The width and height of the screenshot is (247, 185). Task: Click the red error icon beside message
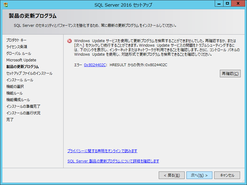69,41
